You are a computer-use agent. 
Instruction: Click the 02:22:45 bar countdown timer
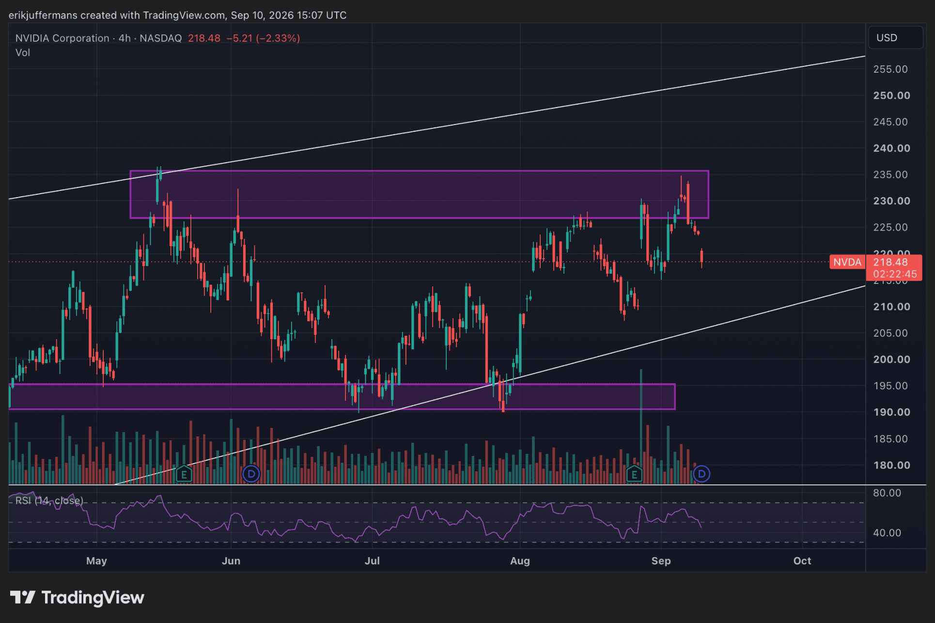click(x=895, y=274)
